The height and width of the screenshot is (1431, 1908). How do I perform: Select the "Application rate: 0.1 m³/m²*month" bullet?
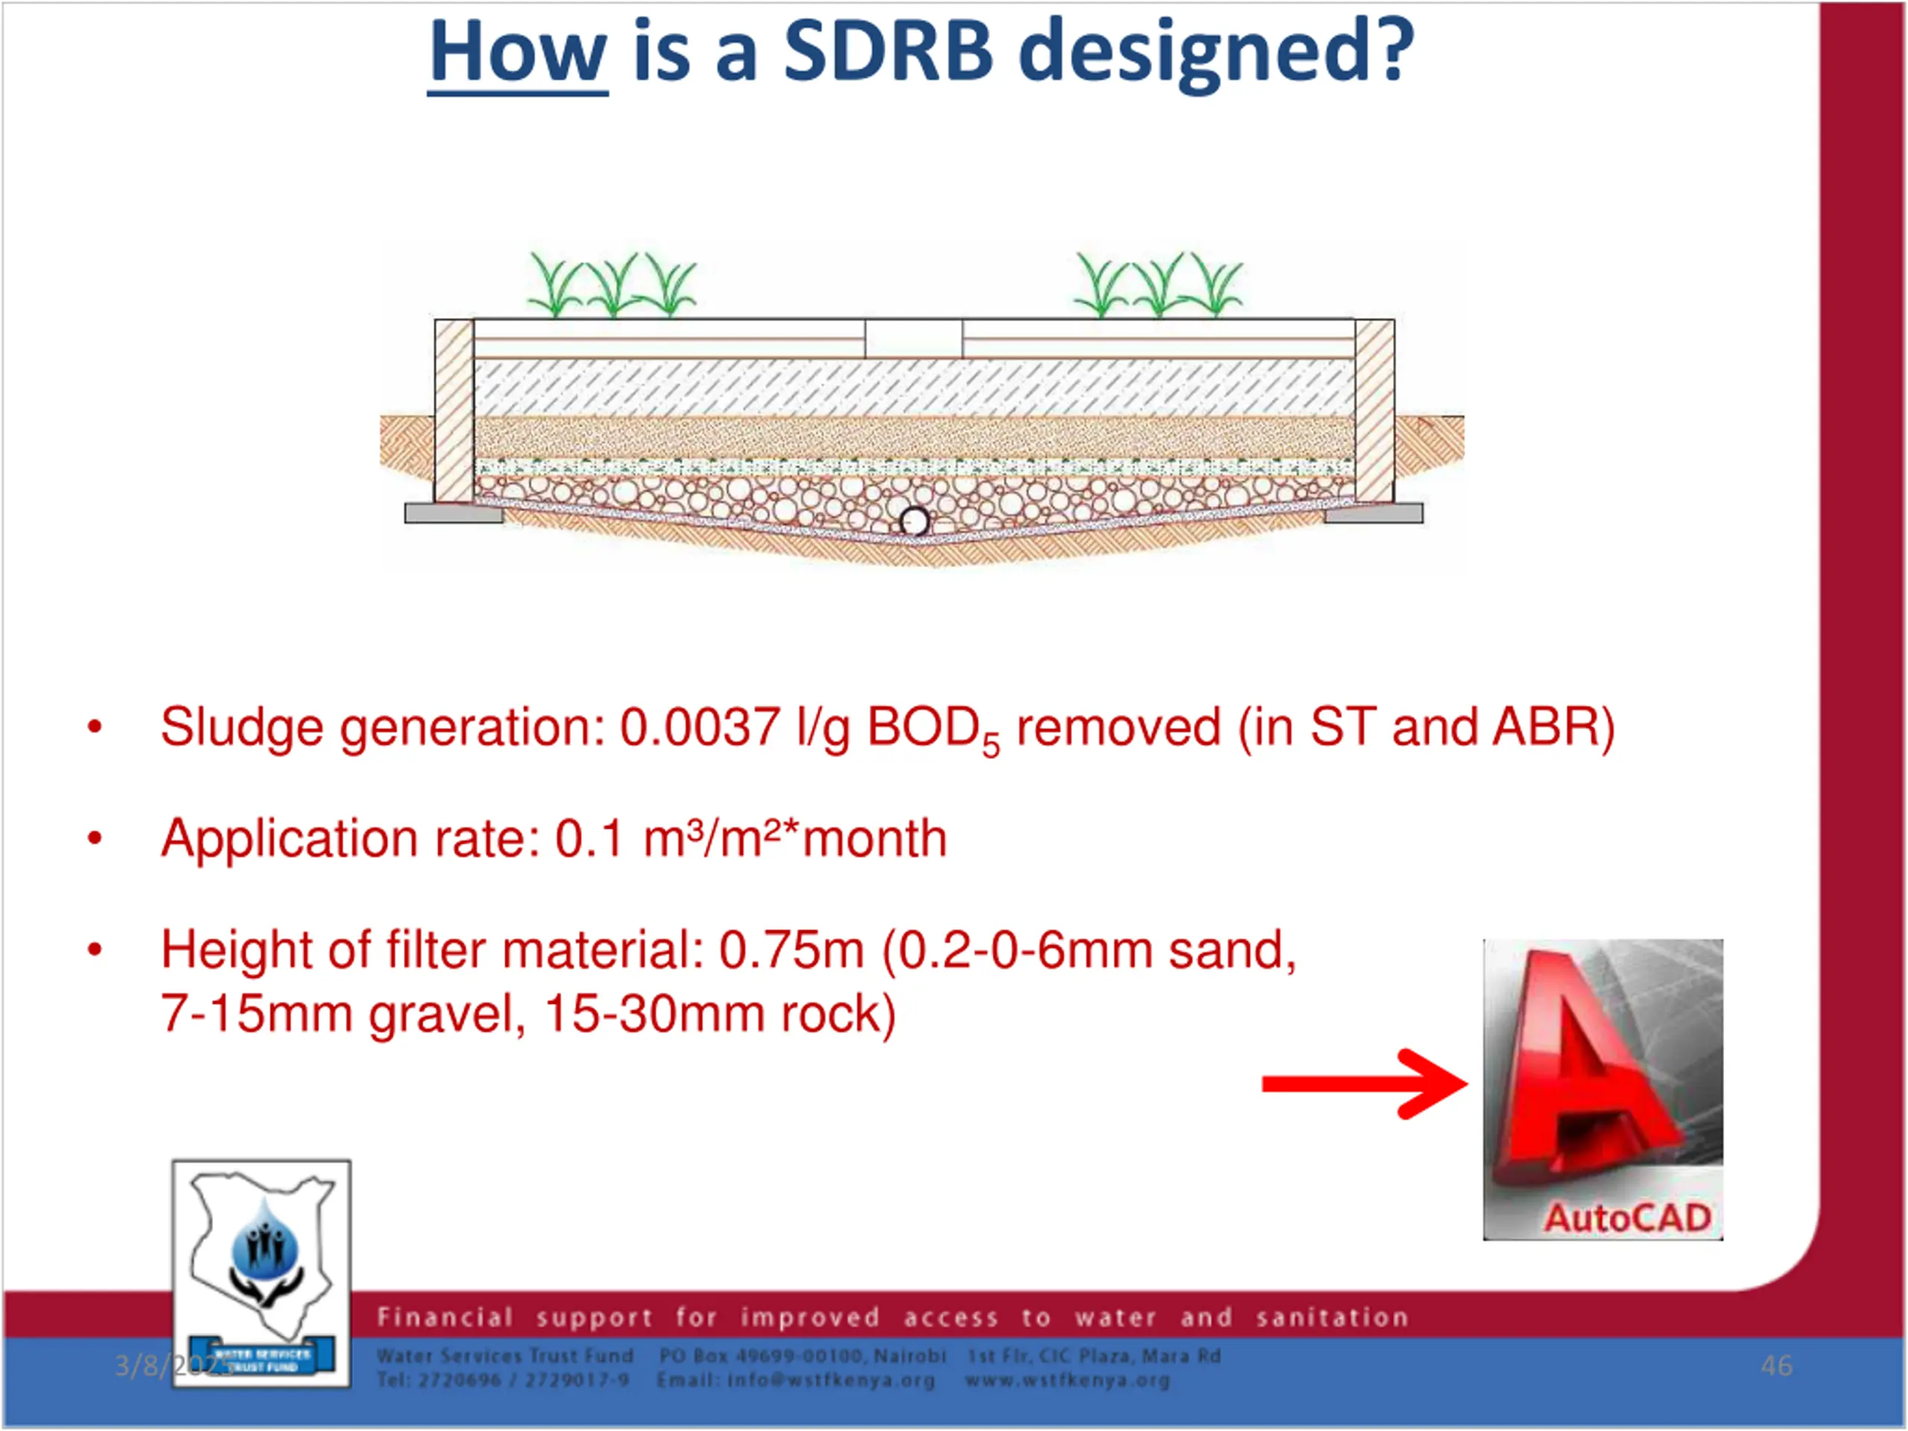pos(554,838)
